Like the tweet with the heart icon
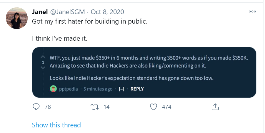 pyautogui.click(x=154, y=107)
